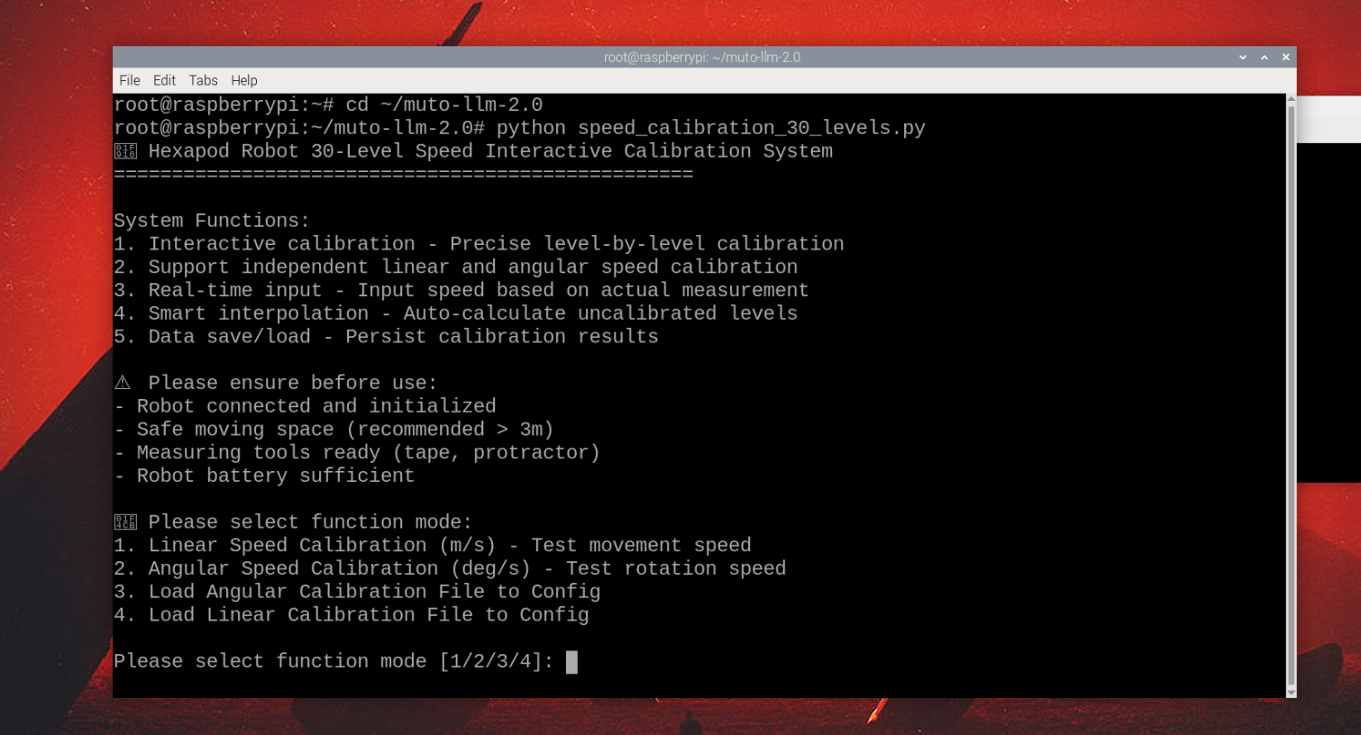
Task: Click the terminal vertical scrollbar thumb
Action: point(1291,395)
